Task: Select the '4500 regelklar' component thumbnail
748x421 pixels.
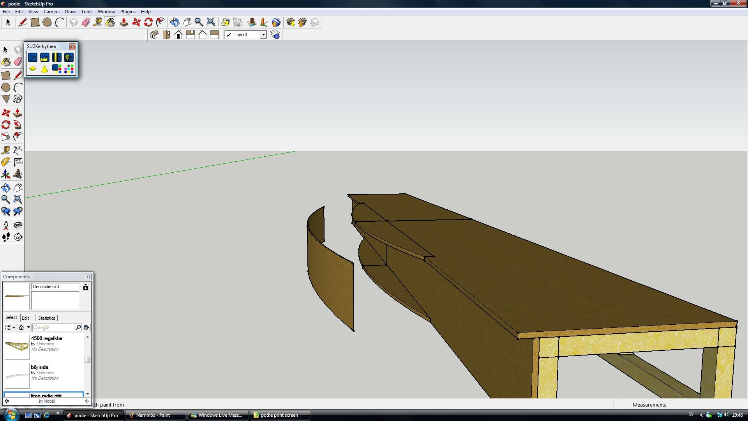Action: pos(17,347)
